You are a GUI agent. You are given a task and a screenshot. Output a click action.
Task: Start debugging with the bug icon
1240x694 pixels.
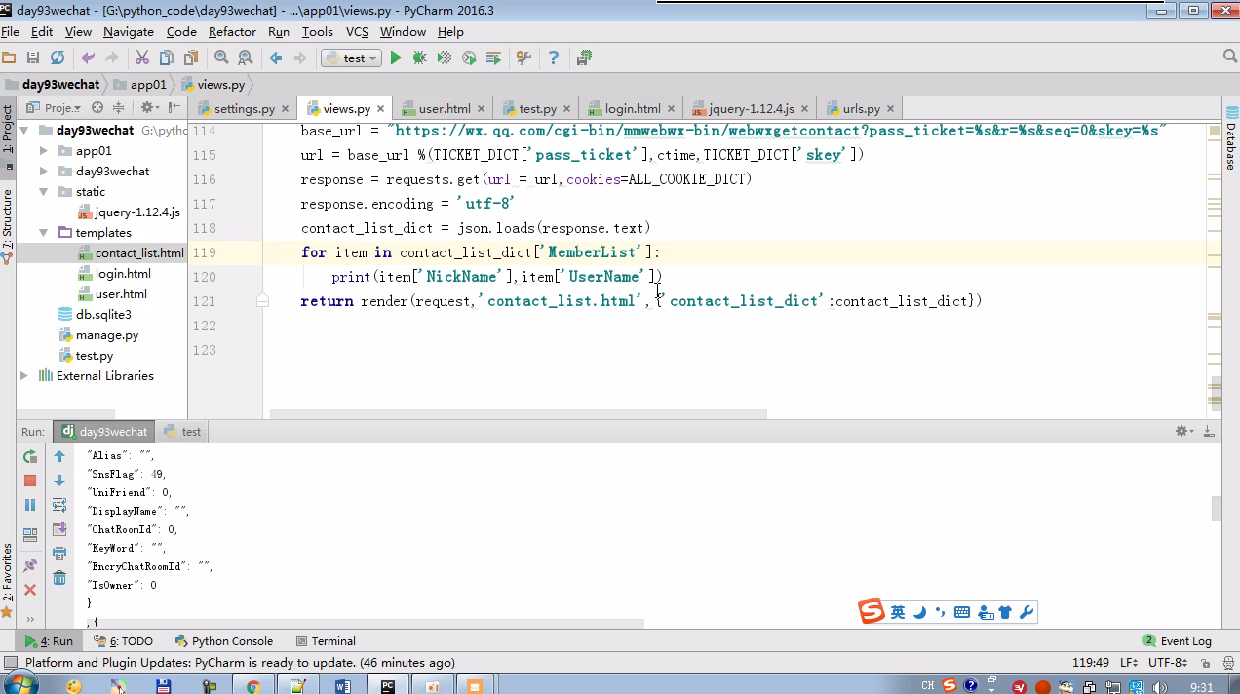click(x=419, y=58)
